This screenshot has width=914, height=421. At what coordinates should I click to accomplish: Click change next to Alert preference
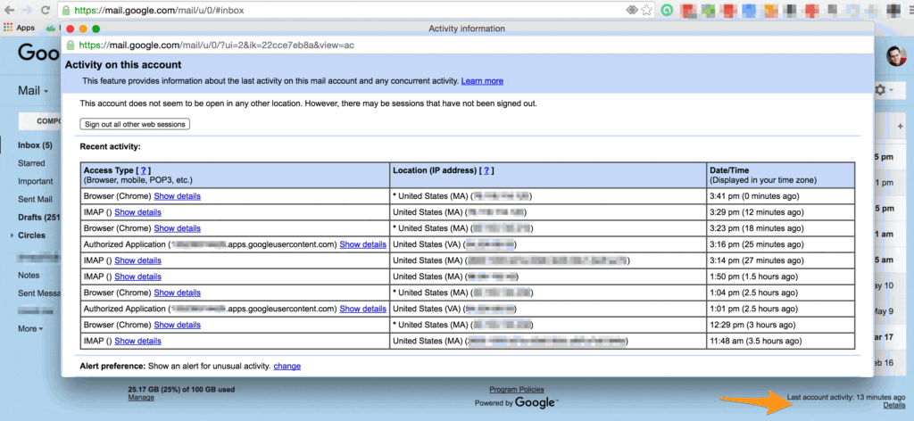click(287, 366)
